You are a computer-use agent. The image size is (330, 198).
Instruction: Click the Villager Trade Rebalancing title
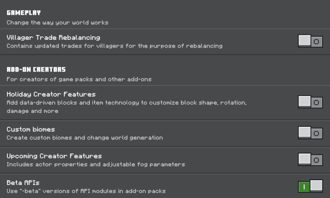[54, 38]
